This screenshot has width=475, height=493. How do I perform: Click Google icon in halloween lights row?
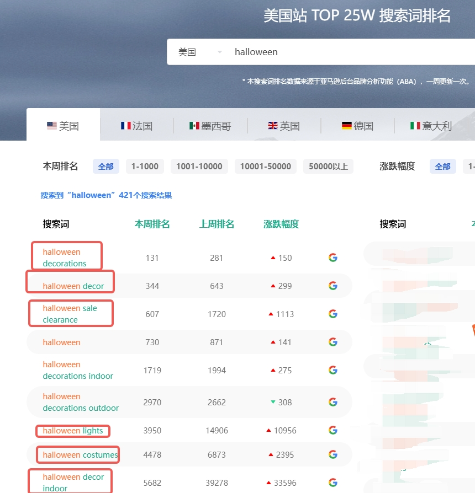(332, 430)
